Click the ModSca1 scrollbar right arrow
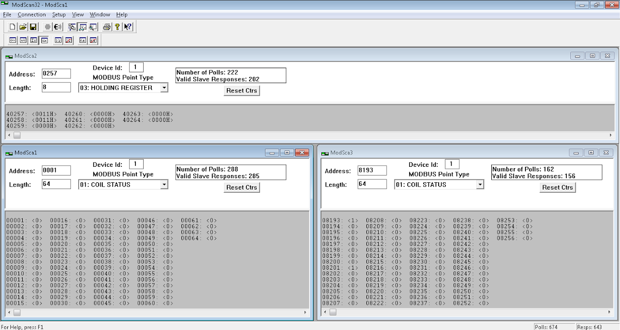 tap(305, 313)
